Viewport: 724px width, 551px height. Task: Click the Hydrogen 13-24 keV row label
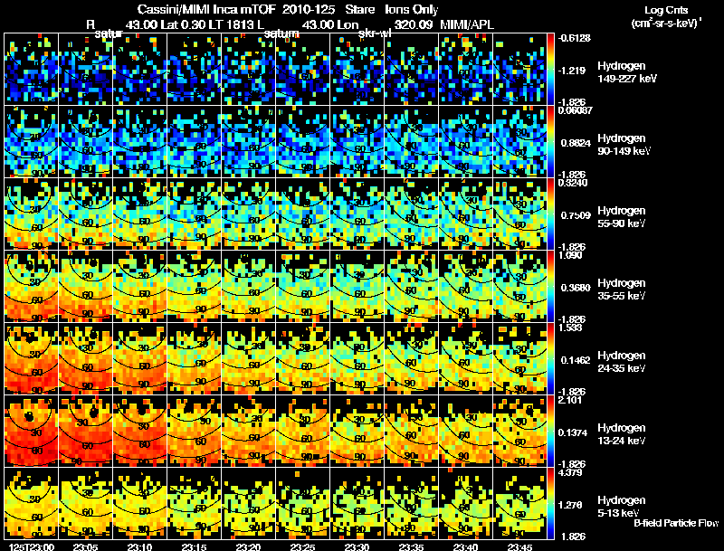coord(622,434)
